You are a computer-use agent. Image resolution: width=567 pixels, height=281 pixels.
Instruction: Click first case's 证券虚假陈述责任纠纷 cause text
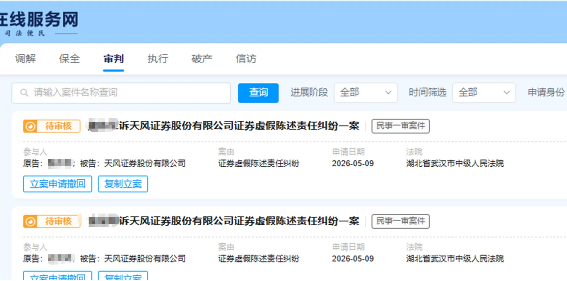coord(259,163)
